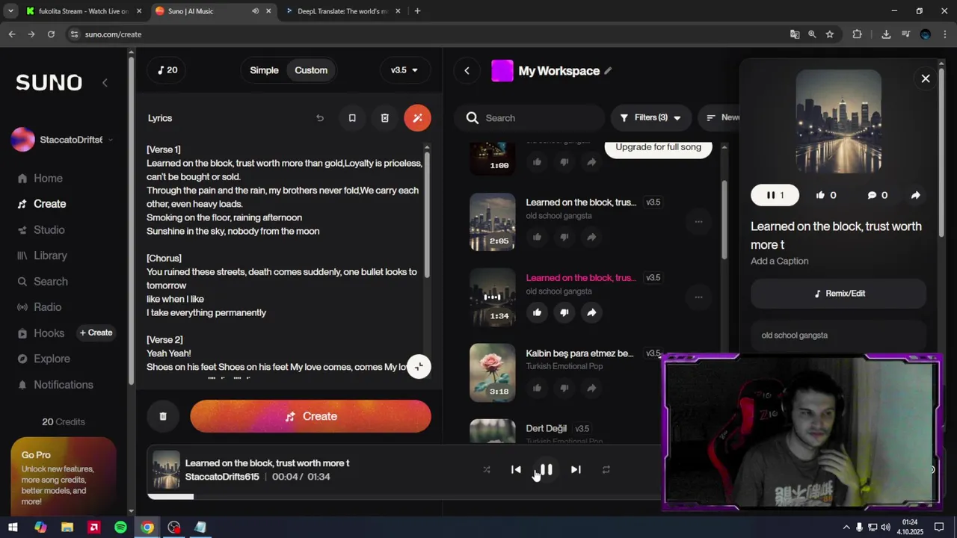Open Notifications in sidebar
This screenshot has height=538, width=957.
click(x=55, y=385)
